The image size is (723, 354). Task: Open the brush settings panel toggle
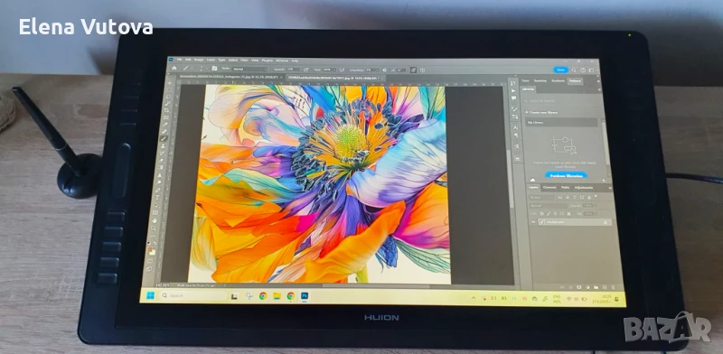(x=214, y=69)
